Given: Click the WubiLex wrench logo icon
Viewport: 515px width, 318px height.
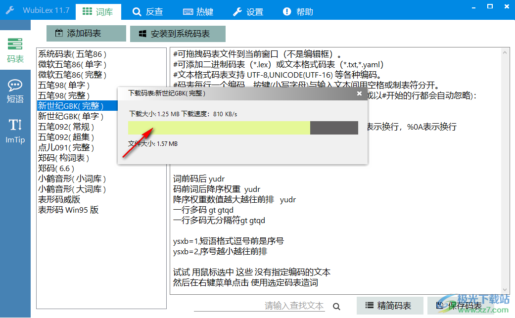Looking at the screenshot, I should coord(9,9).
